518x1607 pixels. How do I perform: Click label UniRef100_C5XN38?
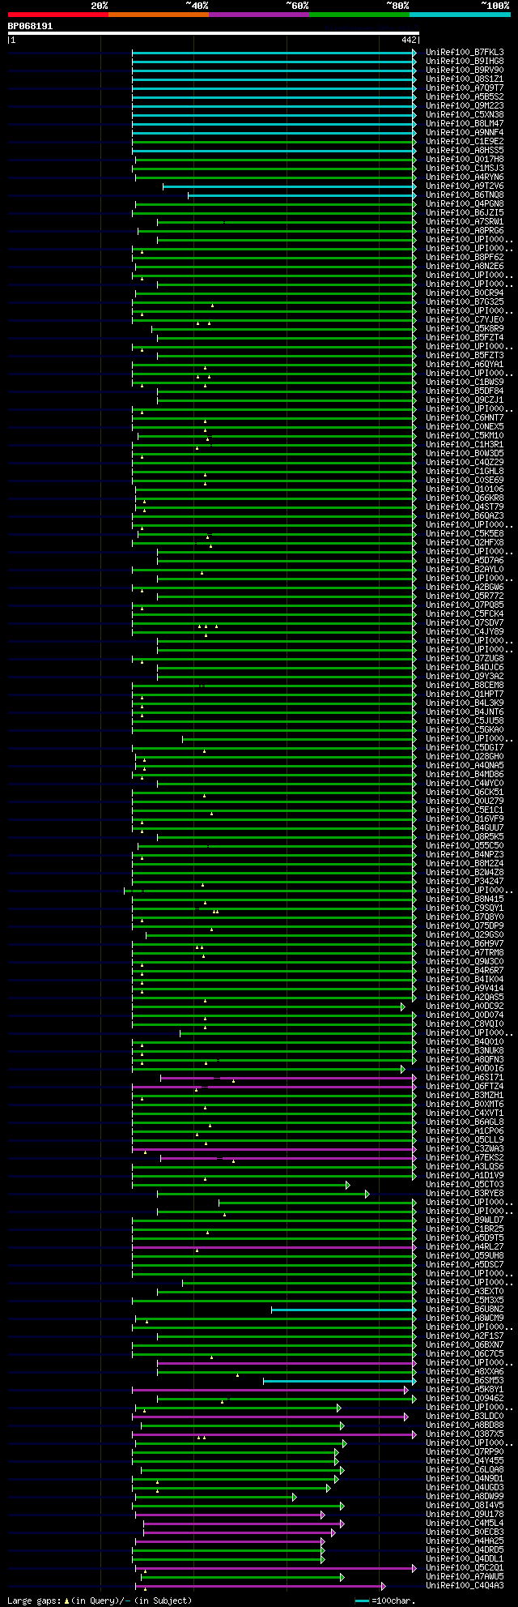click(x=465, y=115)
